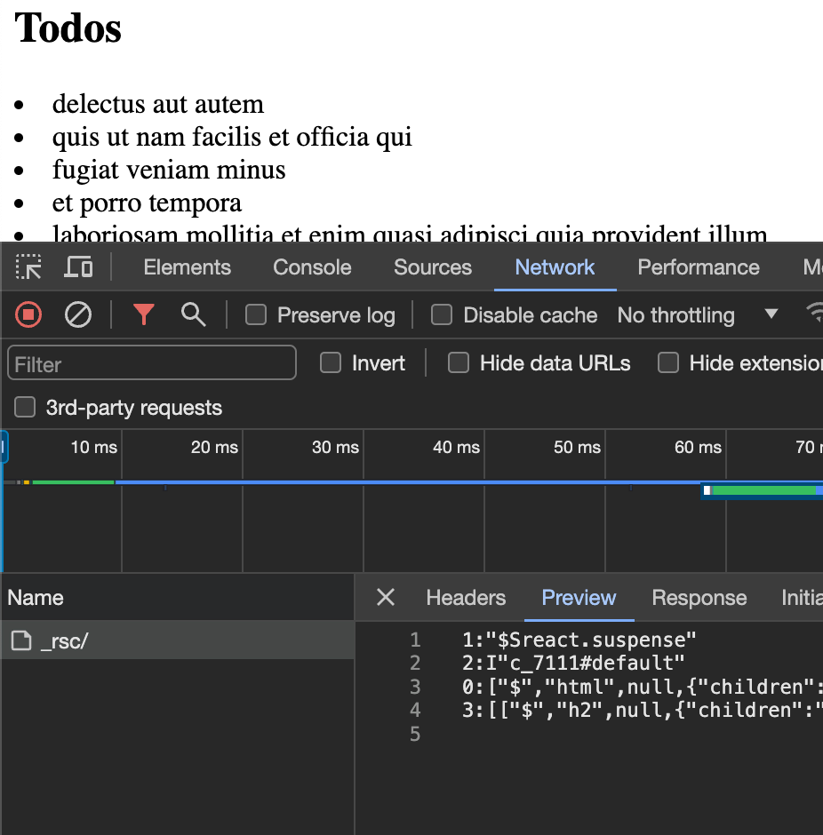The height and width of the screenshot is (835, 823).
Task: Switch to the Console panel
Action: point(311,266)
